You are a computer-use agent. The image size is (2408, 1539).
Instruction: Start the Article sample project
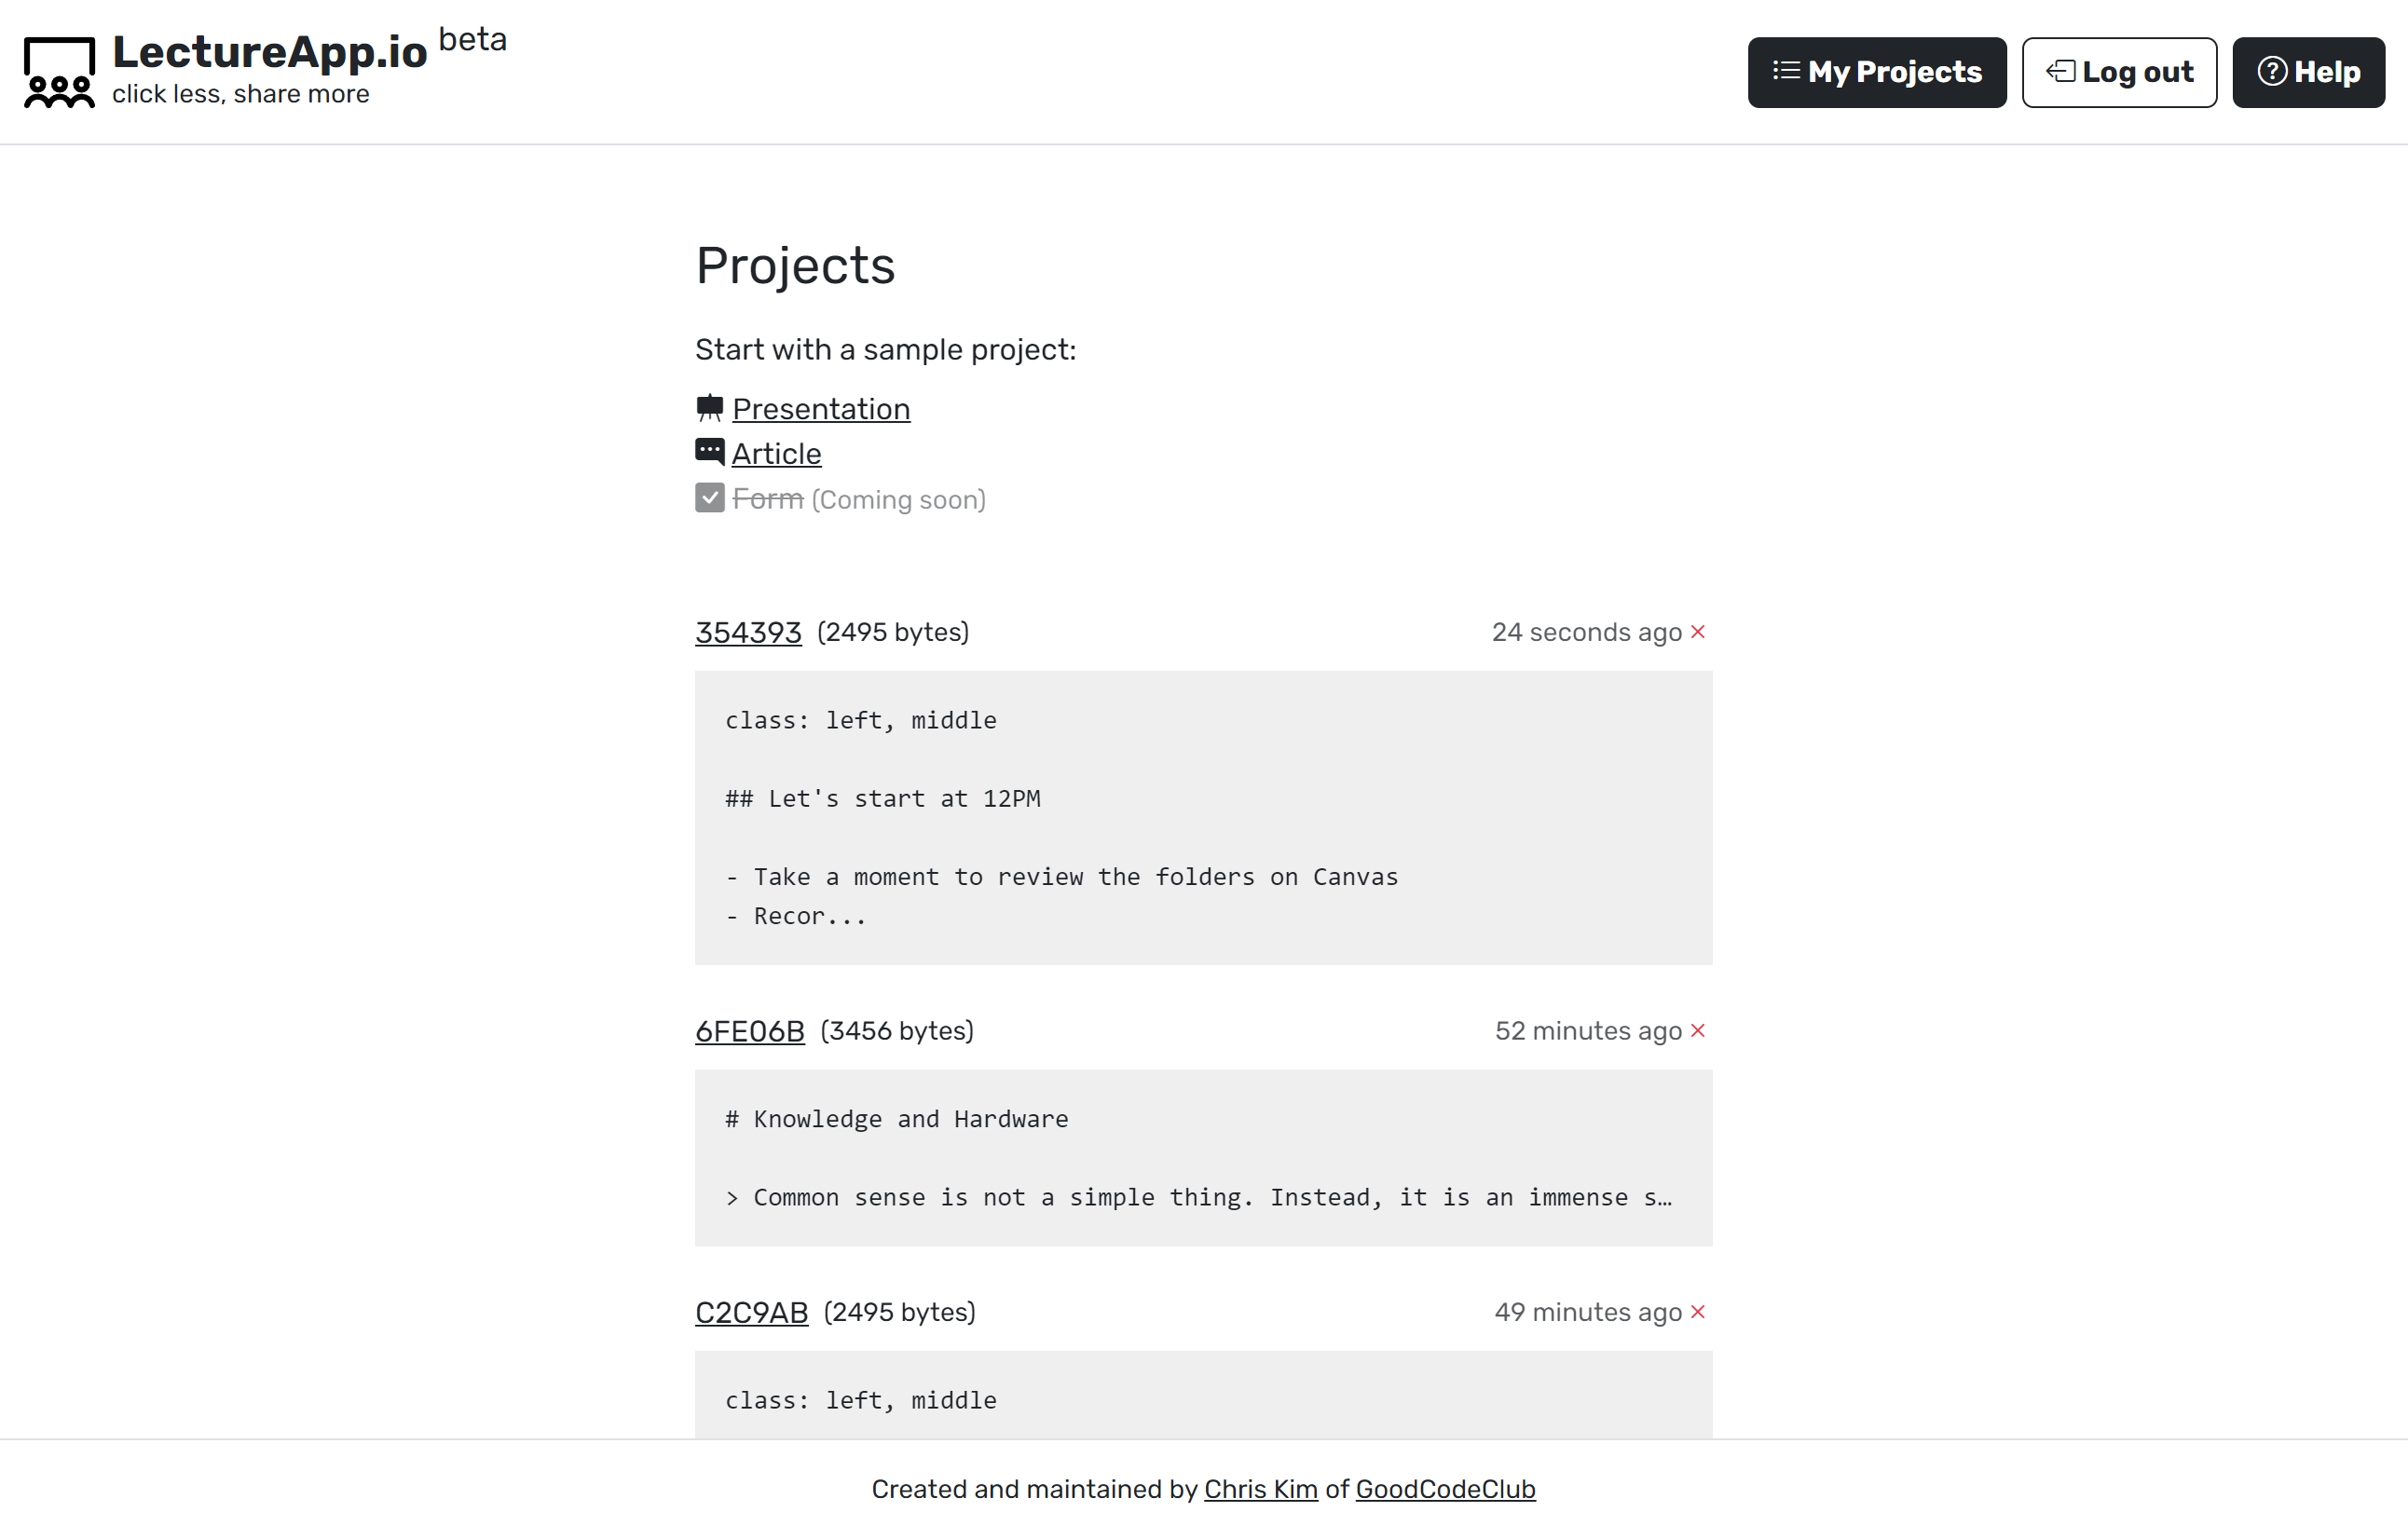(776, 453)
